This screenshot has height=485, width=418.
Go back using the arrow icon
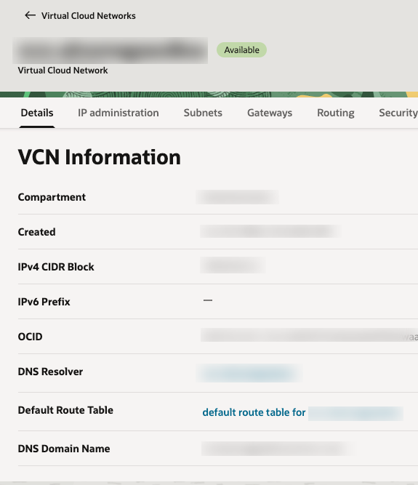pos(30,15)
